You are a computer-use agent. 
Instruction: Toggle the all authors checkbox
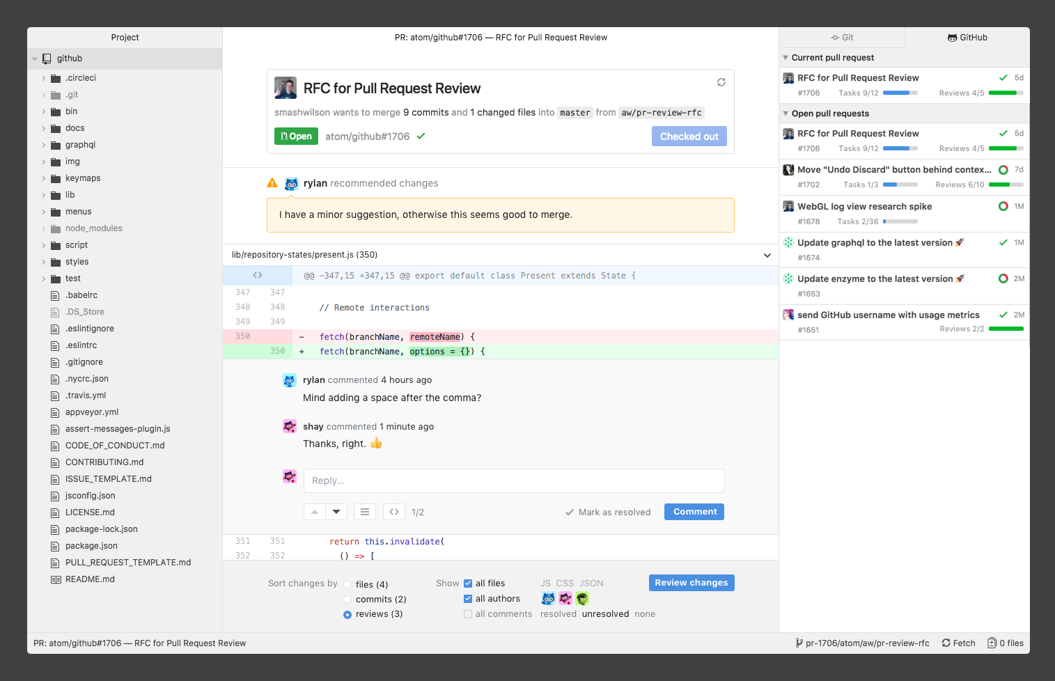pos(468,599)
